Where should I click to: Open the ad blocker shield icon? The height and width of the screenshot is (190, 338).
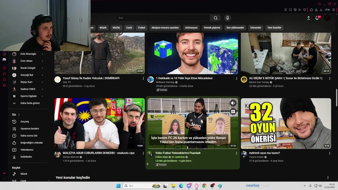[x=295, y=10]
